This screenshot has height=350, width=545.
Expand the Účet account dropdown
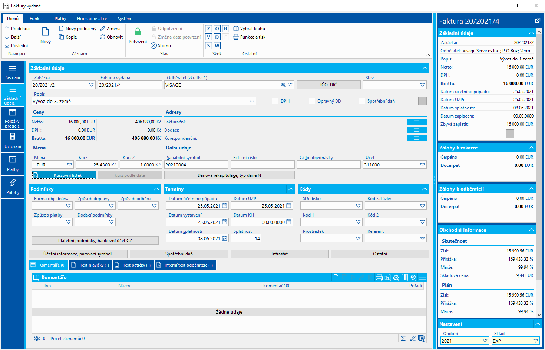[x=422, y=165]
